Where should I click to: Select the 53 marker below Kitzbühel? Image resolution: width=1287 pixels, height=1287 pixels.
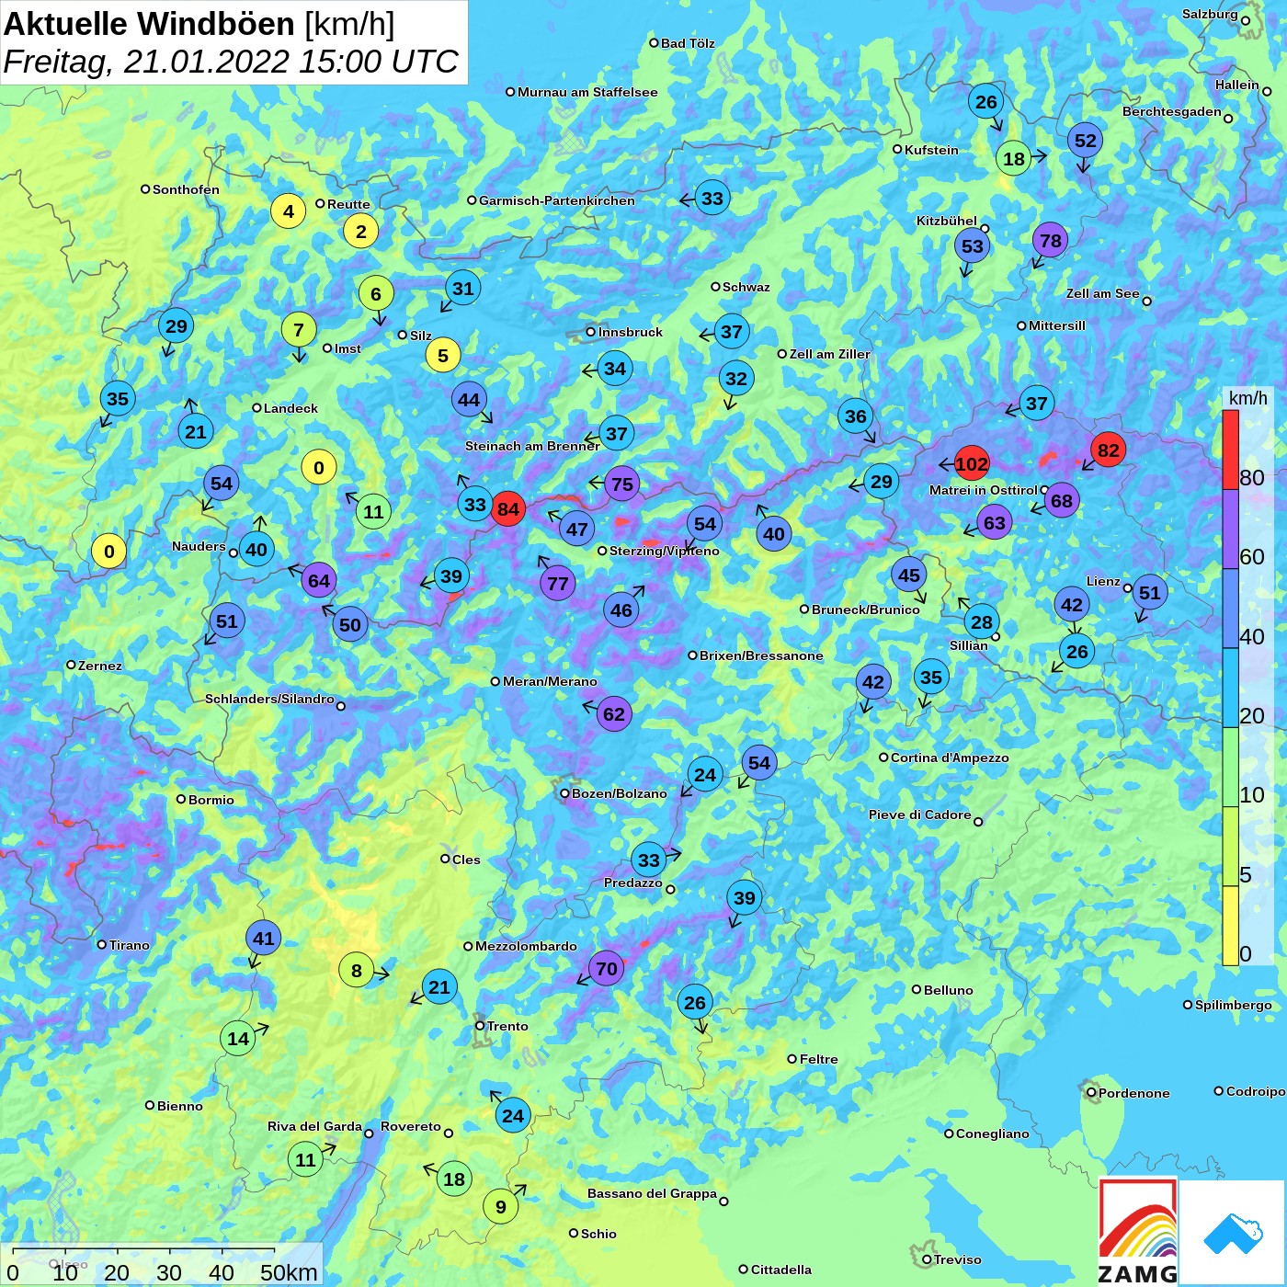coord(973,245)
